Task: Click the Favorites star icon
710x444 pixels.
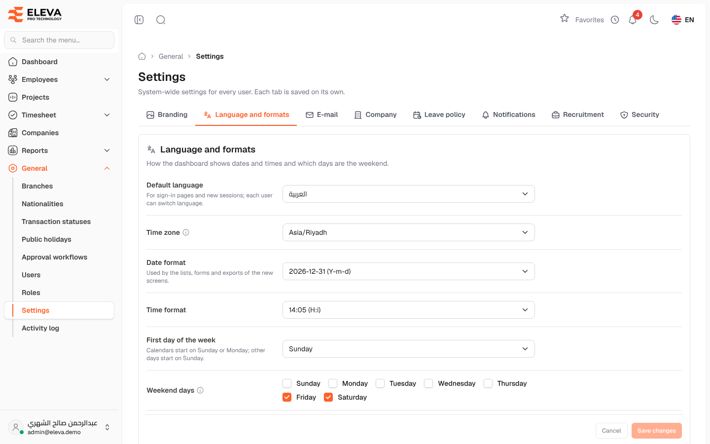Action: pos(565,18)
